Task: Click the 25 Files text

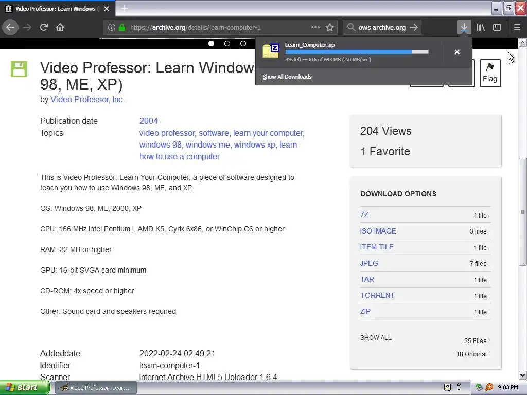Action: 475,341
